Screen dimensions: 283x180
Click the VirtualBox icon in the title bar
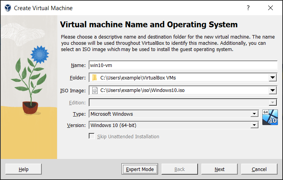pyautogui.click(x=7, y=8)
